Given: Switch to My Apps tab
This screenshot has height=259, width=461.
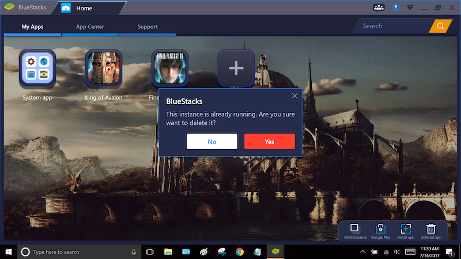Looking at the screenshot, I should [32, 26].
